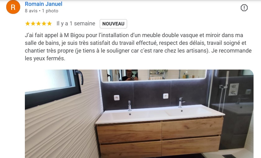The height and width of the screenshot is (158, 261).
Task: Open the bathroom vanity review photo
Action: pos(139,114)
